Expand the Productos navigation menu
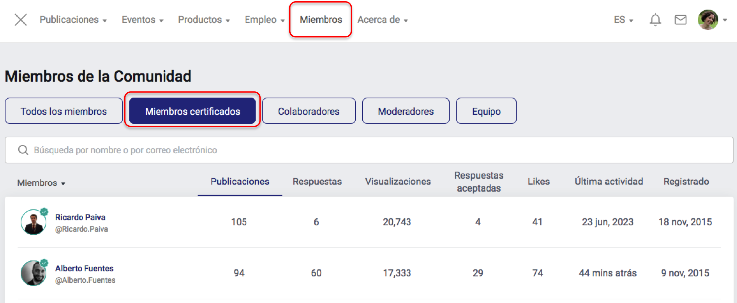 point(204,20)
